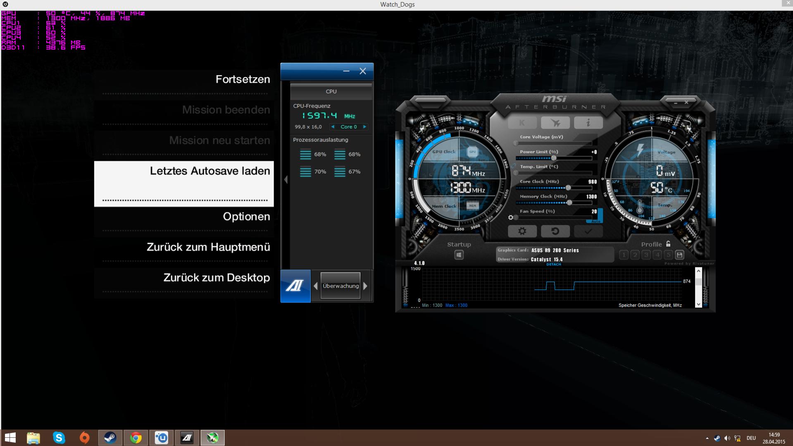Click the Power Limit slider handle
This screenshot has width=793, height=446.
(x=554, y=158)
